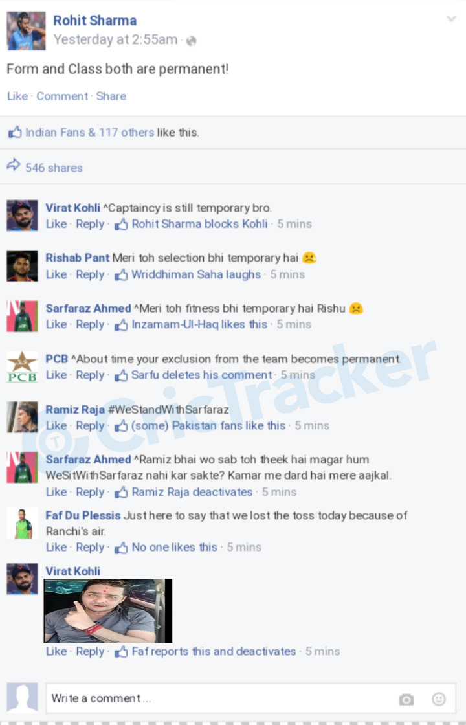This screenshot has height=725, width=466.
Task: Open the emoji smiley picker icon
Action: pos(439,698)
